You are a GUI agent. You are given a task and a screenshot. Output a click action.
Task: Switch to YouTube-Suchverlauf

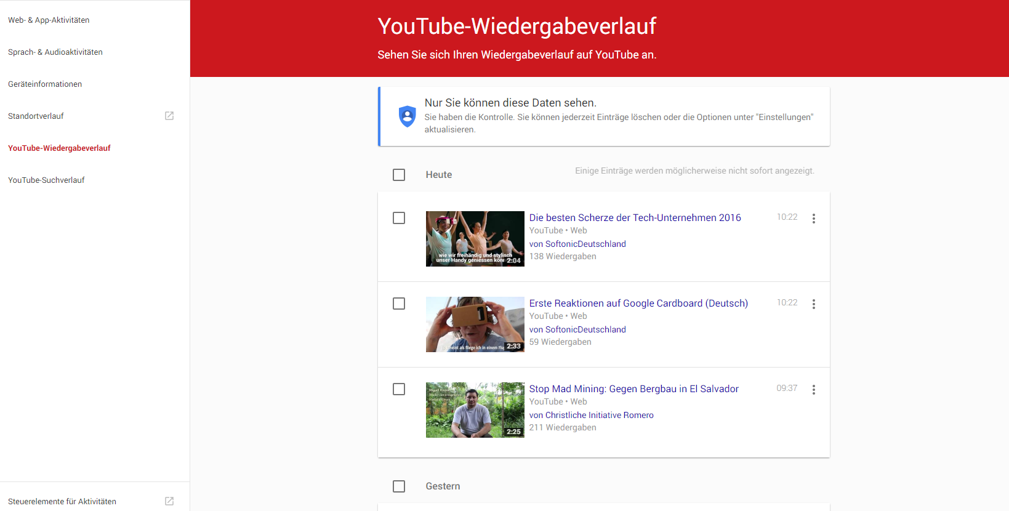(46, 180)
